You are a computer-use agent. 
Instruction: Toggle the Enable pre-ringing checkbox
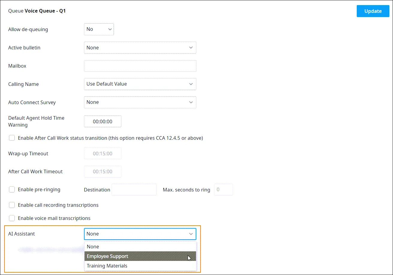[x=12, y=189]
